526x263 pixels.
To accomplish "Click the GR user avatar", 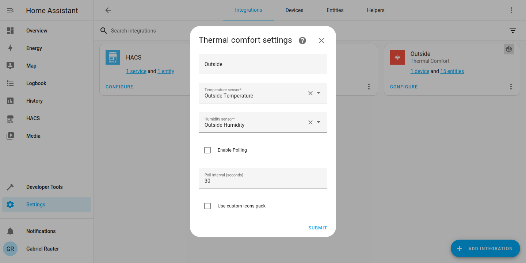I will (10, 249).
